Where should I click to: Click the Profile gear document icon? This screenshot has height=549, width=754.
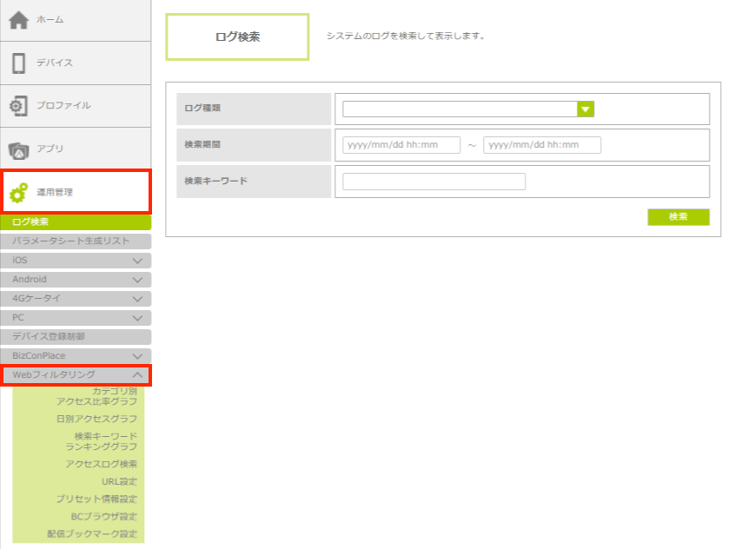point(18,105)
